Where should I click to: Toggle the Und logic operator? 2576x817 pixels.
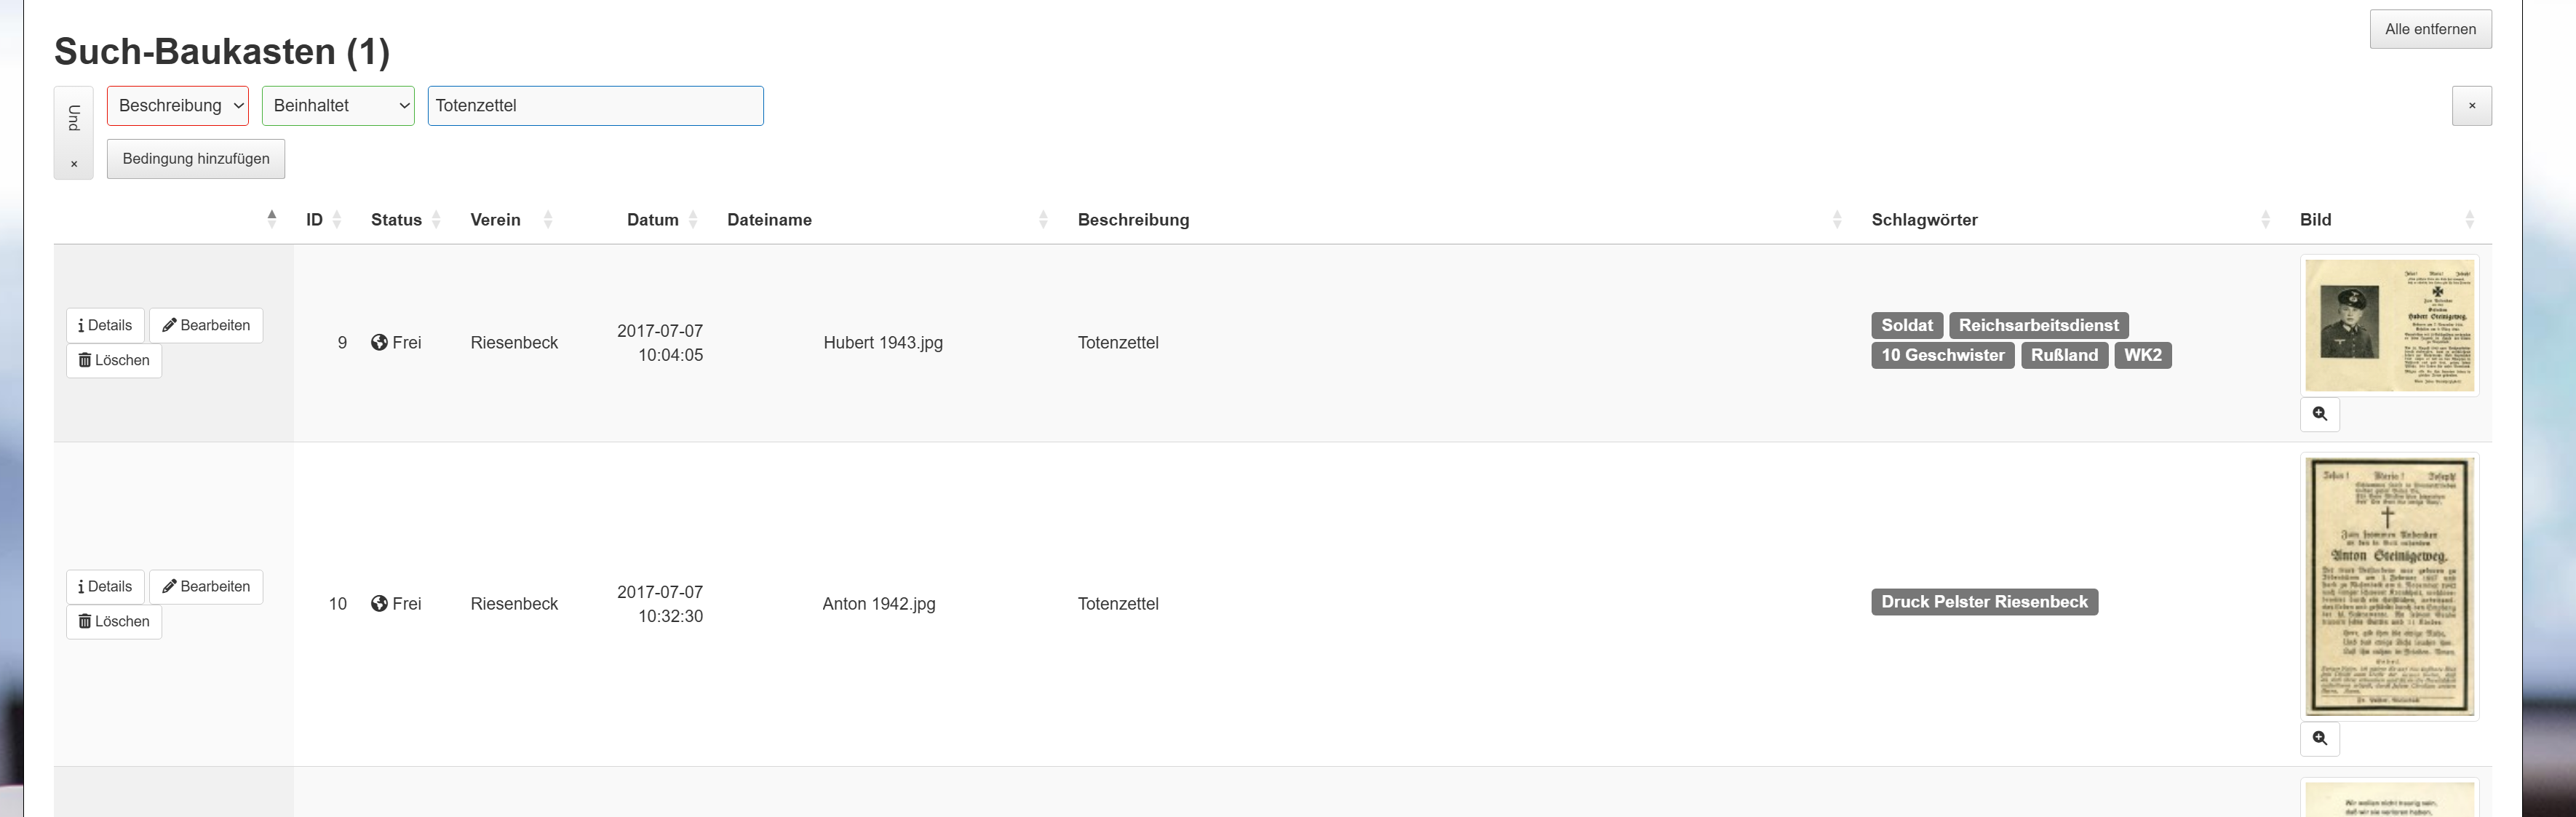74,118
